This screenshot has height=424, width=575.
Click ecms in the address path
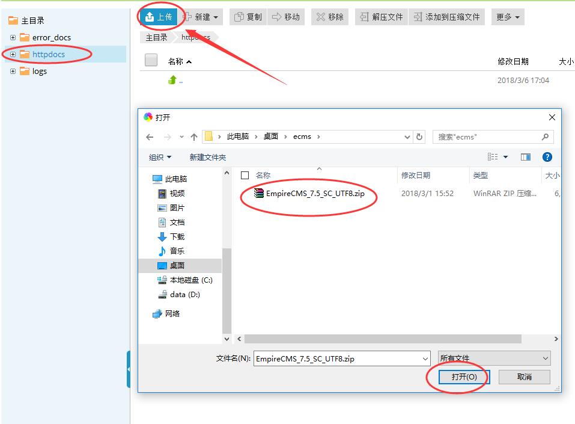pyautogui.click(x=302, y=137)
